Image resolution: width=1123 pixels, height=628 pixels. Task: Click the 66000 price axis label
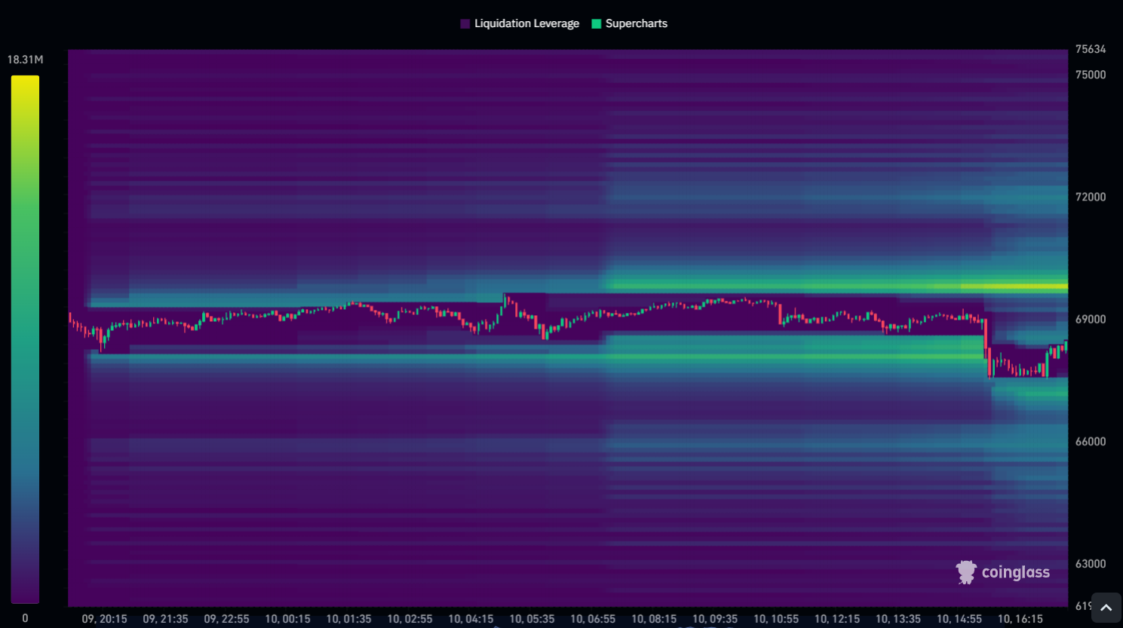click(1091, 442)
